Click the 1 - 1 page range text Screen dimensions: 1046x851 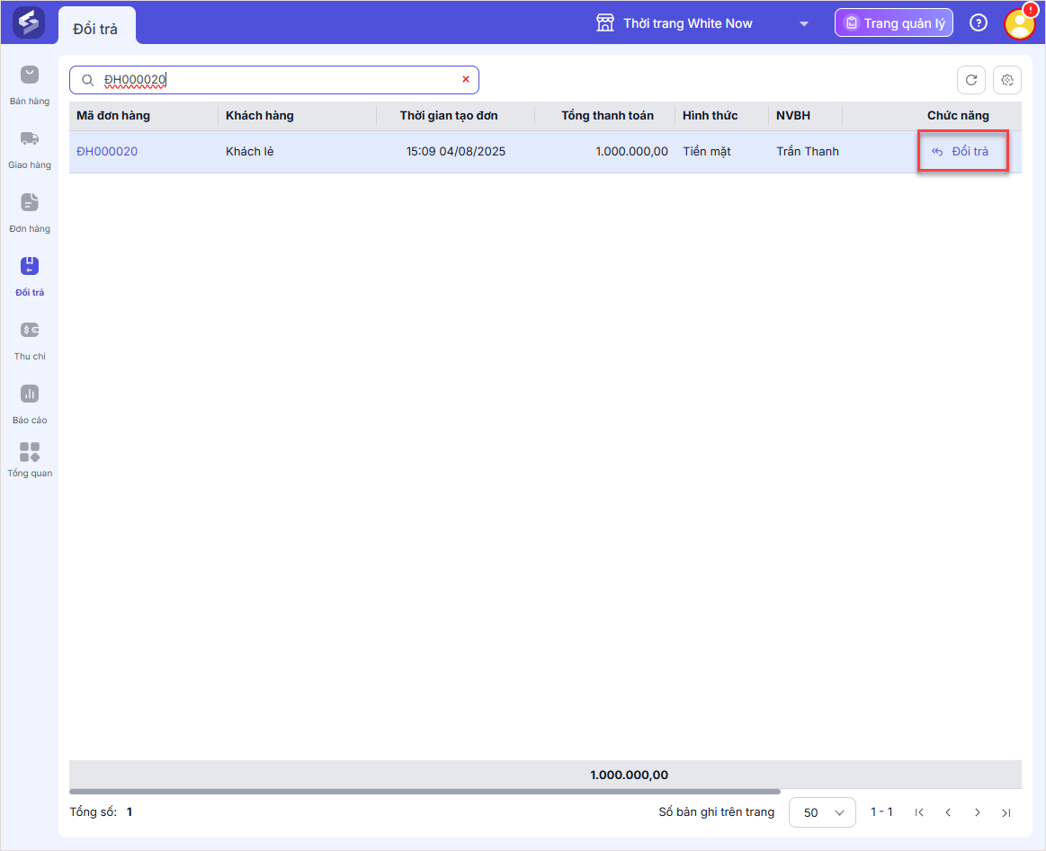click(881, 811)
